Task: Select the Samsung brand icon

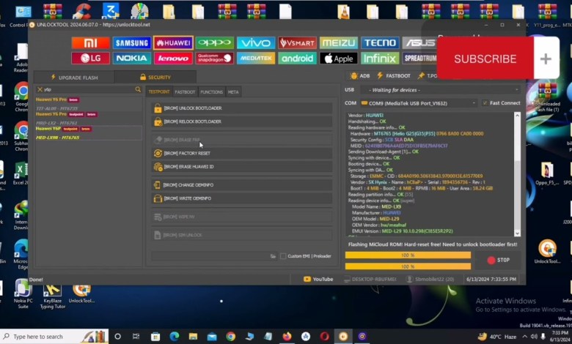Action: pos(132,43)
